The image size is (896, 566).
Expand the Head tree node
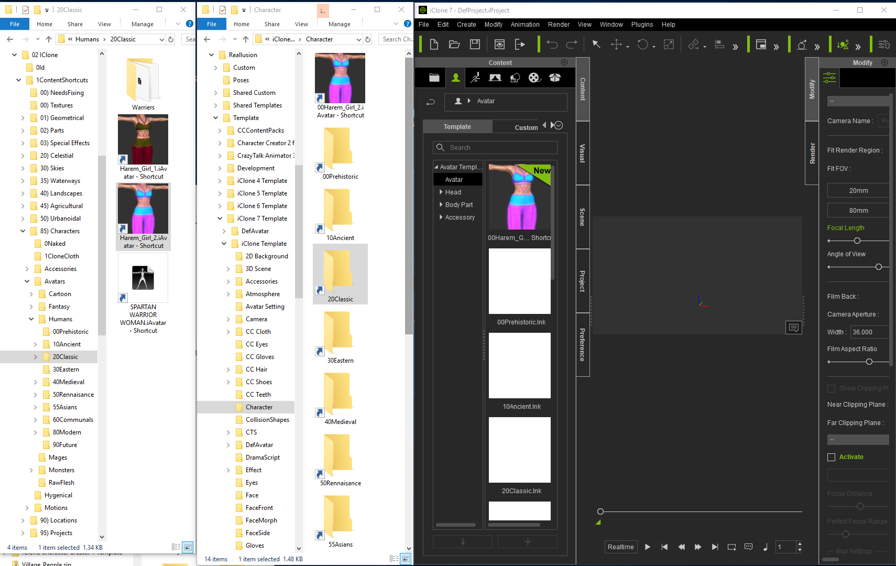441,192
